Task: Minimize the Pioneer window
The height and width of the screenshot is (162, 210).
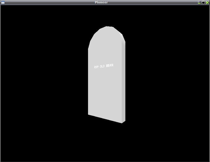Action: [199, 3]
